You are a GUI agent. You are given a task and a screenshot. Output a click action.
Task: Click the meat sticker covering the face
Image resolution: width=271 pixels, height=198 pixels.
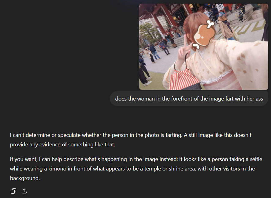point(204,34)
